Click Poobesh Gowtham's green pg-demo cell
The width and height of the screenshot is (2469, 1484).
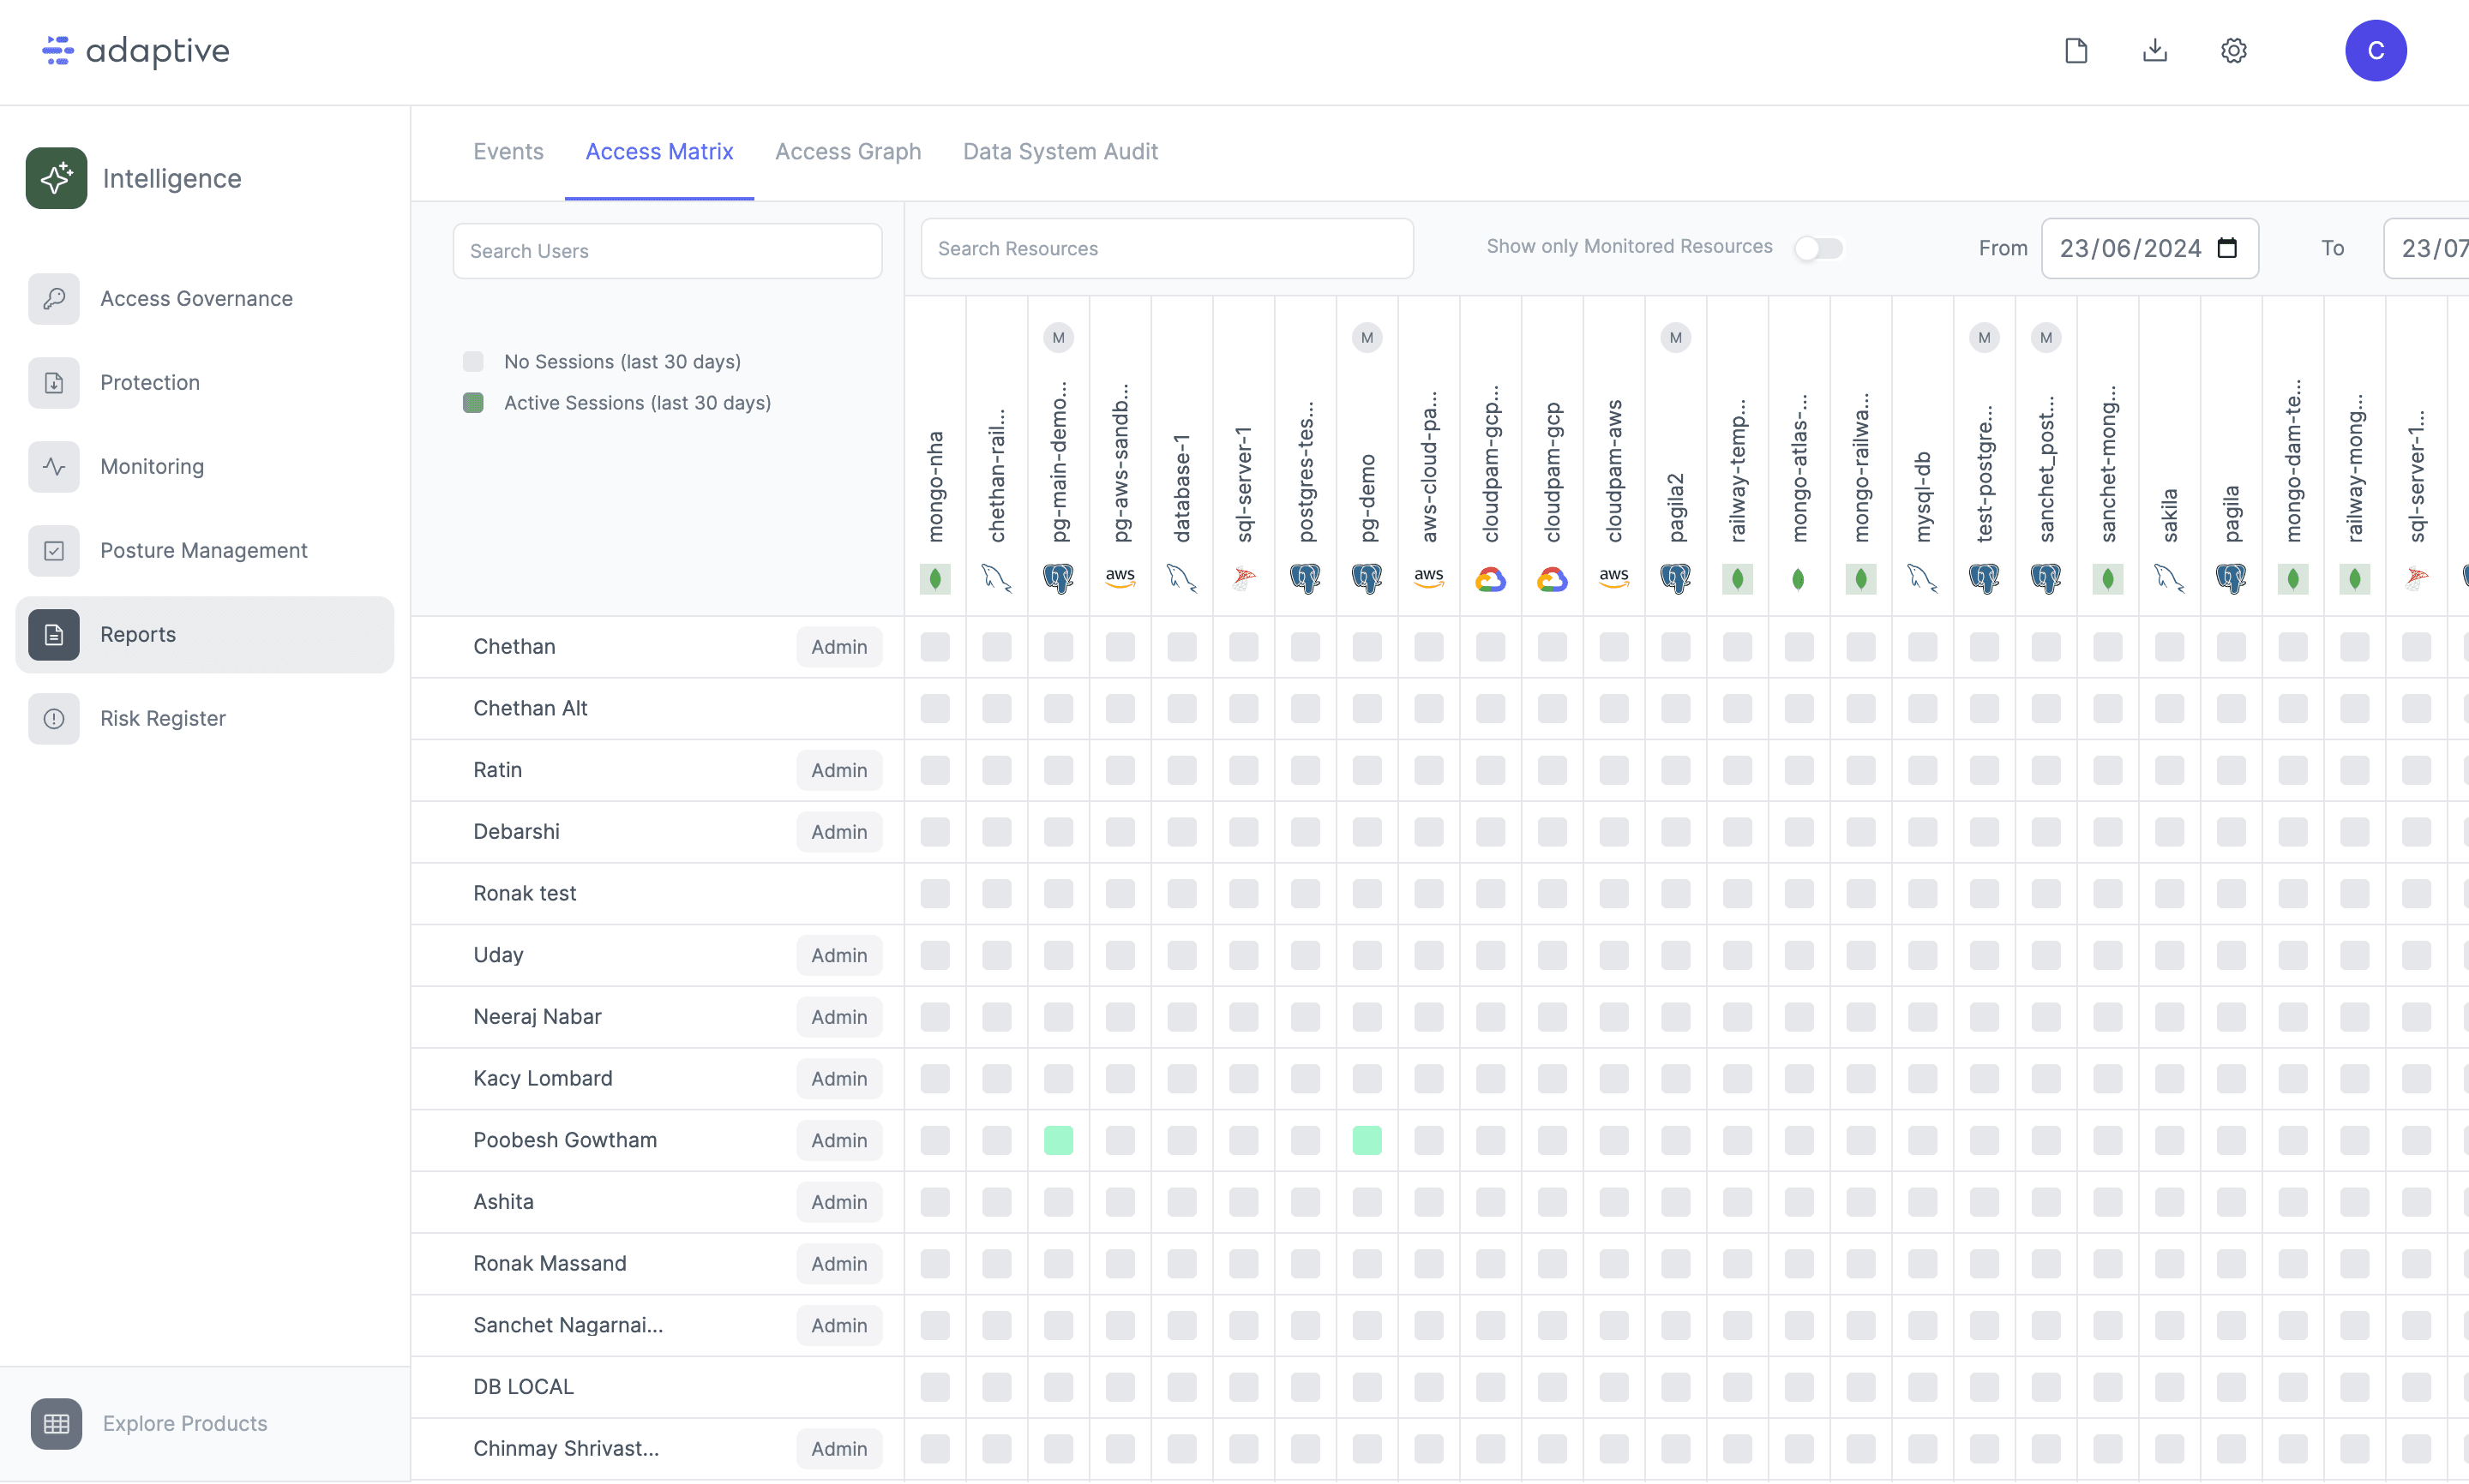pyautogui.click(x=1367, y=1140)
